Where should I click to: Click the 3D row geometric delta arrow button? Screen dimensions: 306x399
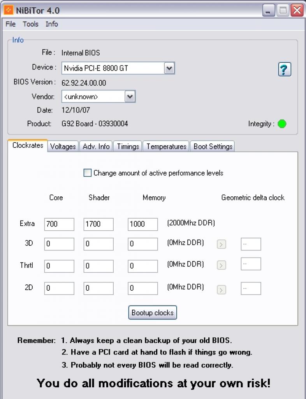tap(222, 244)
